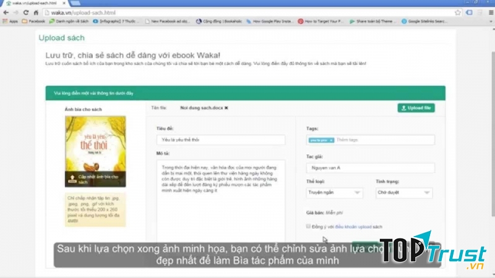
Task: Remove the attached file Noi dung sach.docx
Action: (x=226, y=107)
